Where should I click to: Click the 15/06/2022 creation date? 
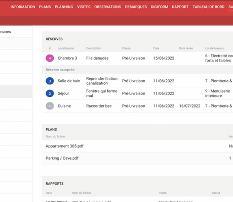[x=164, y=58]
